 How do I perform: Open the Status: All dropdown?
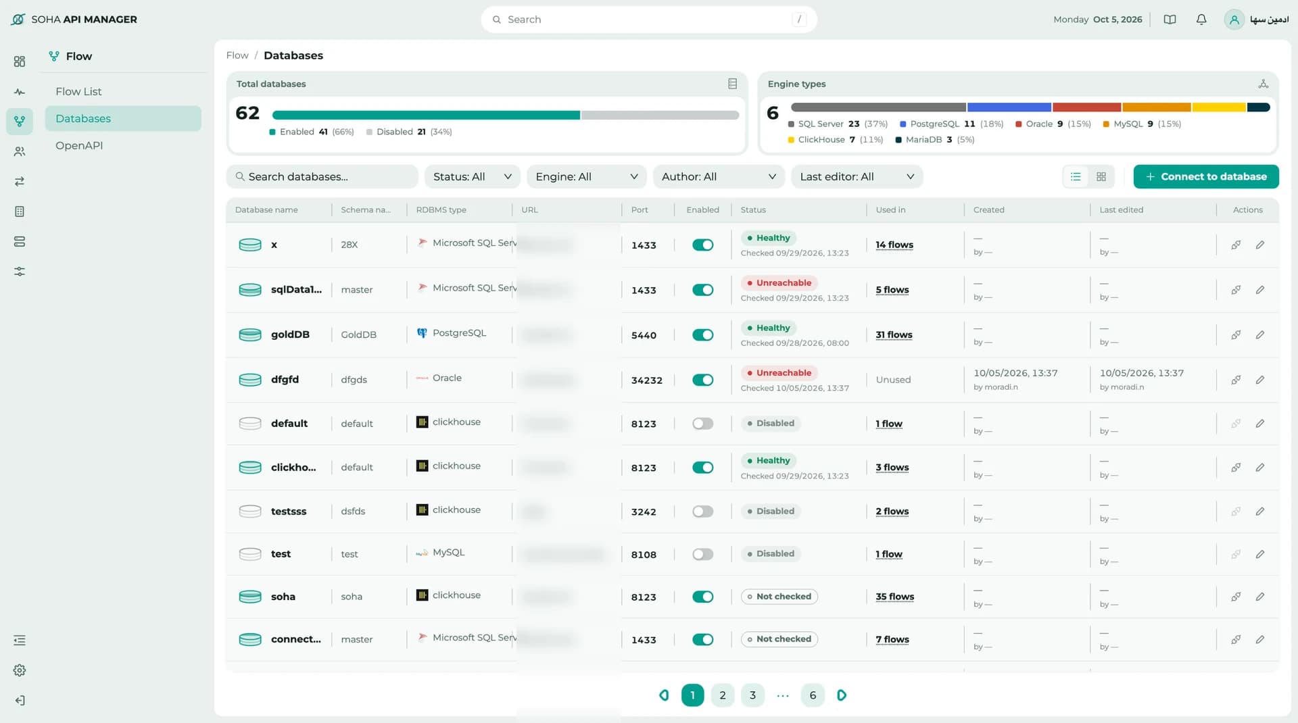(472, 177)
